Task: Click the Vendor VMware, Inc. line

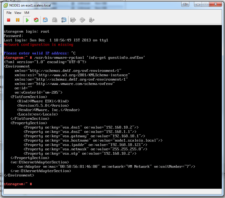Action: pyautogui.click(x=48, y=110)
